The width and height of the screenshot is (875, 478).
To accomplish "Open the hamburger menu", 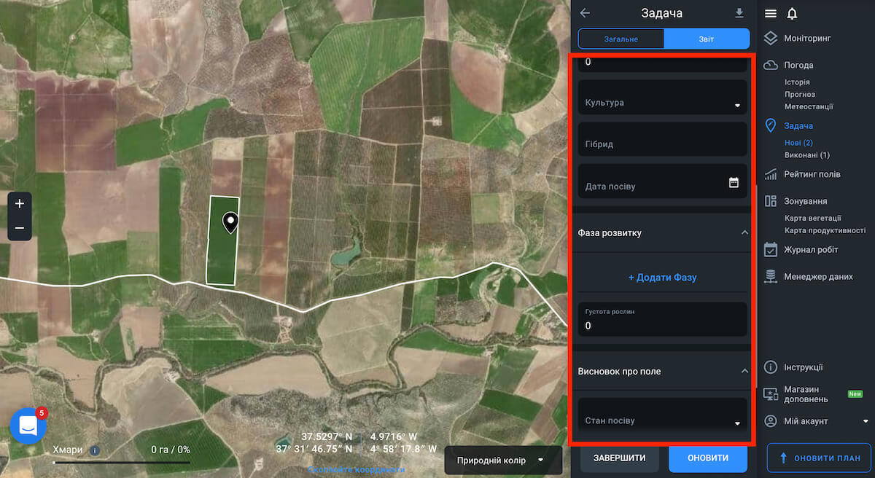I will 771,13.
